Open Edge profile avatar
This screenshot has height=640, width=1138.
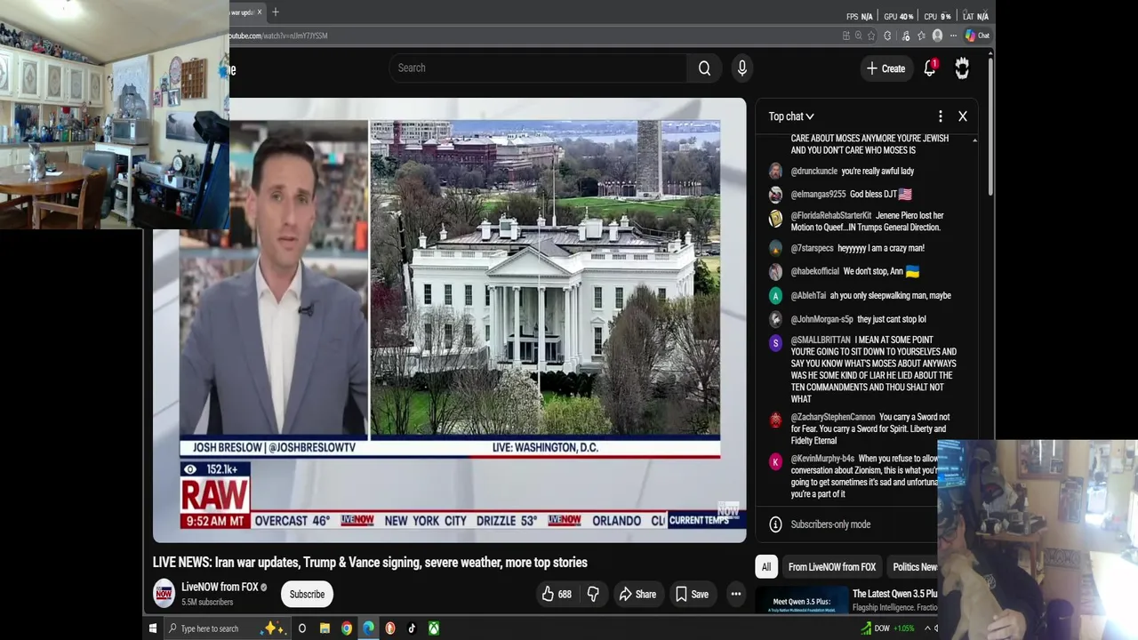pos(937,36)
